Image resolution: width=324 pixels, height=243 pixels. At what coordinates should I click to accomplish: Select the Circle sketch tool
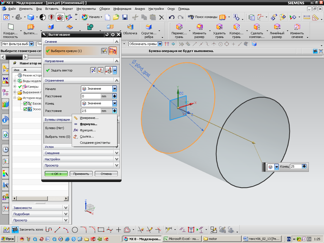click(x=75, y=229)
